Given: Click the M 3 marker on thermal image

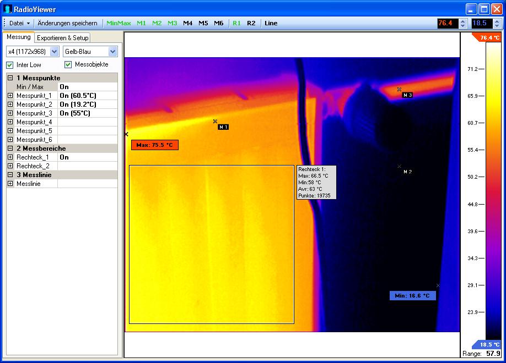Looking at the screenshot, I should point(407,95).
